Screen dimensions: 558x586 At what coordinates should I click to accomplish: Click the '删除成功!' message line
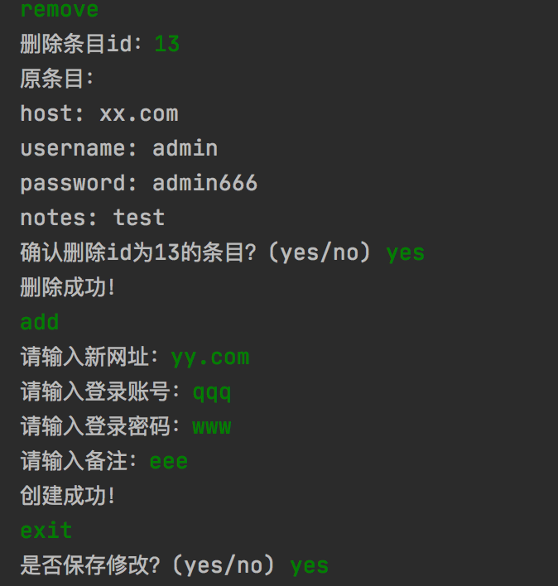68,287
